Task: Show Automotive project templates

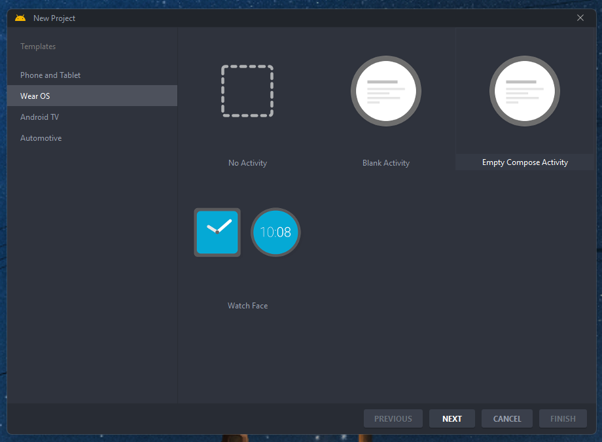Action: (41, 138)
